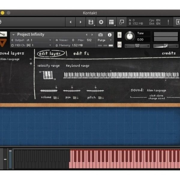
Task: Open the instrument wrench edit icon
Action: pyautogui.click(x=3, y=34)
